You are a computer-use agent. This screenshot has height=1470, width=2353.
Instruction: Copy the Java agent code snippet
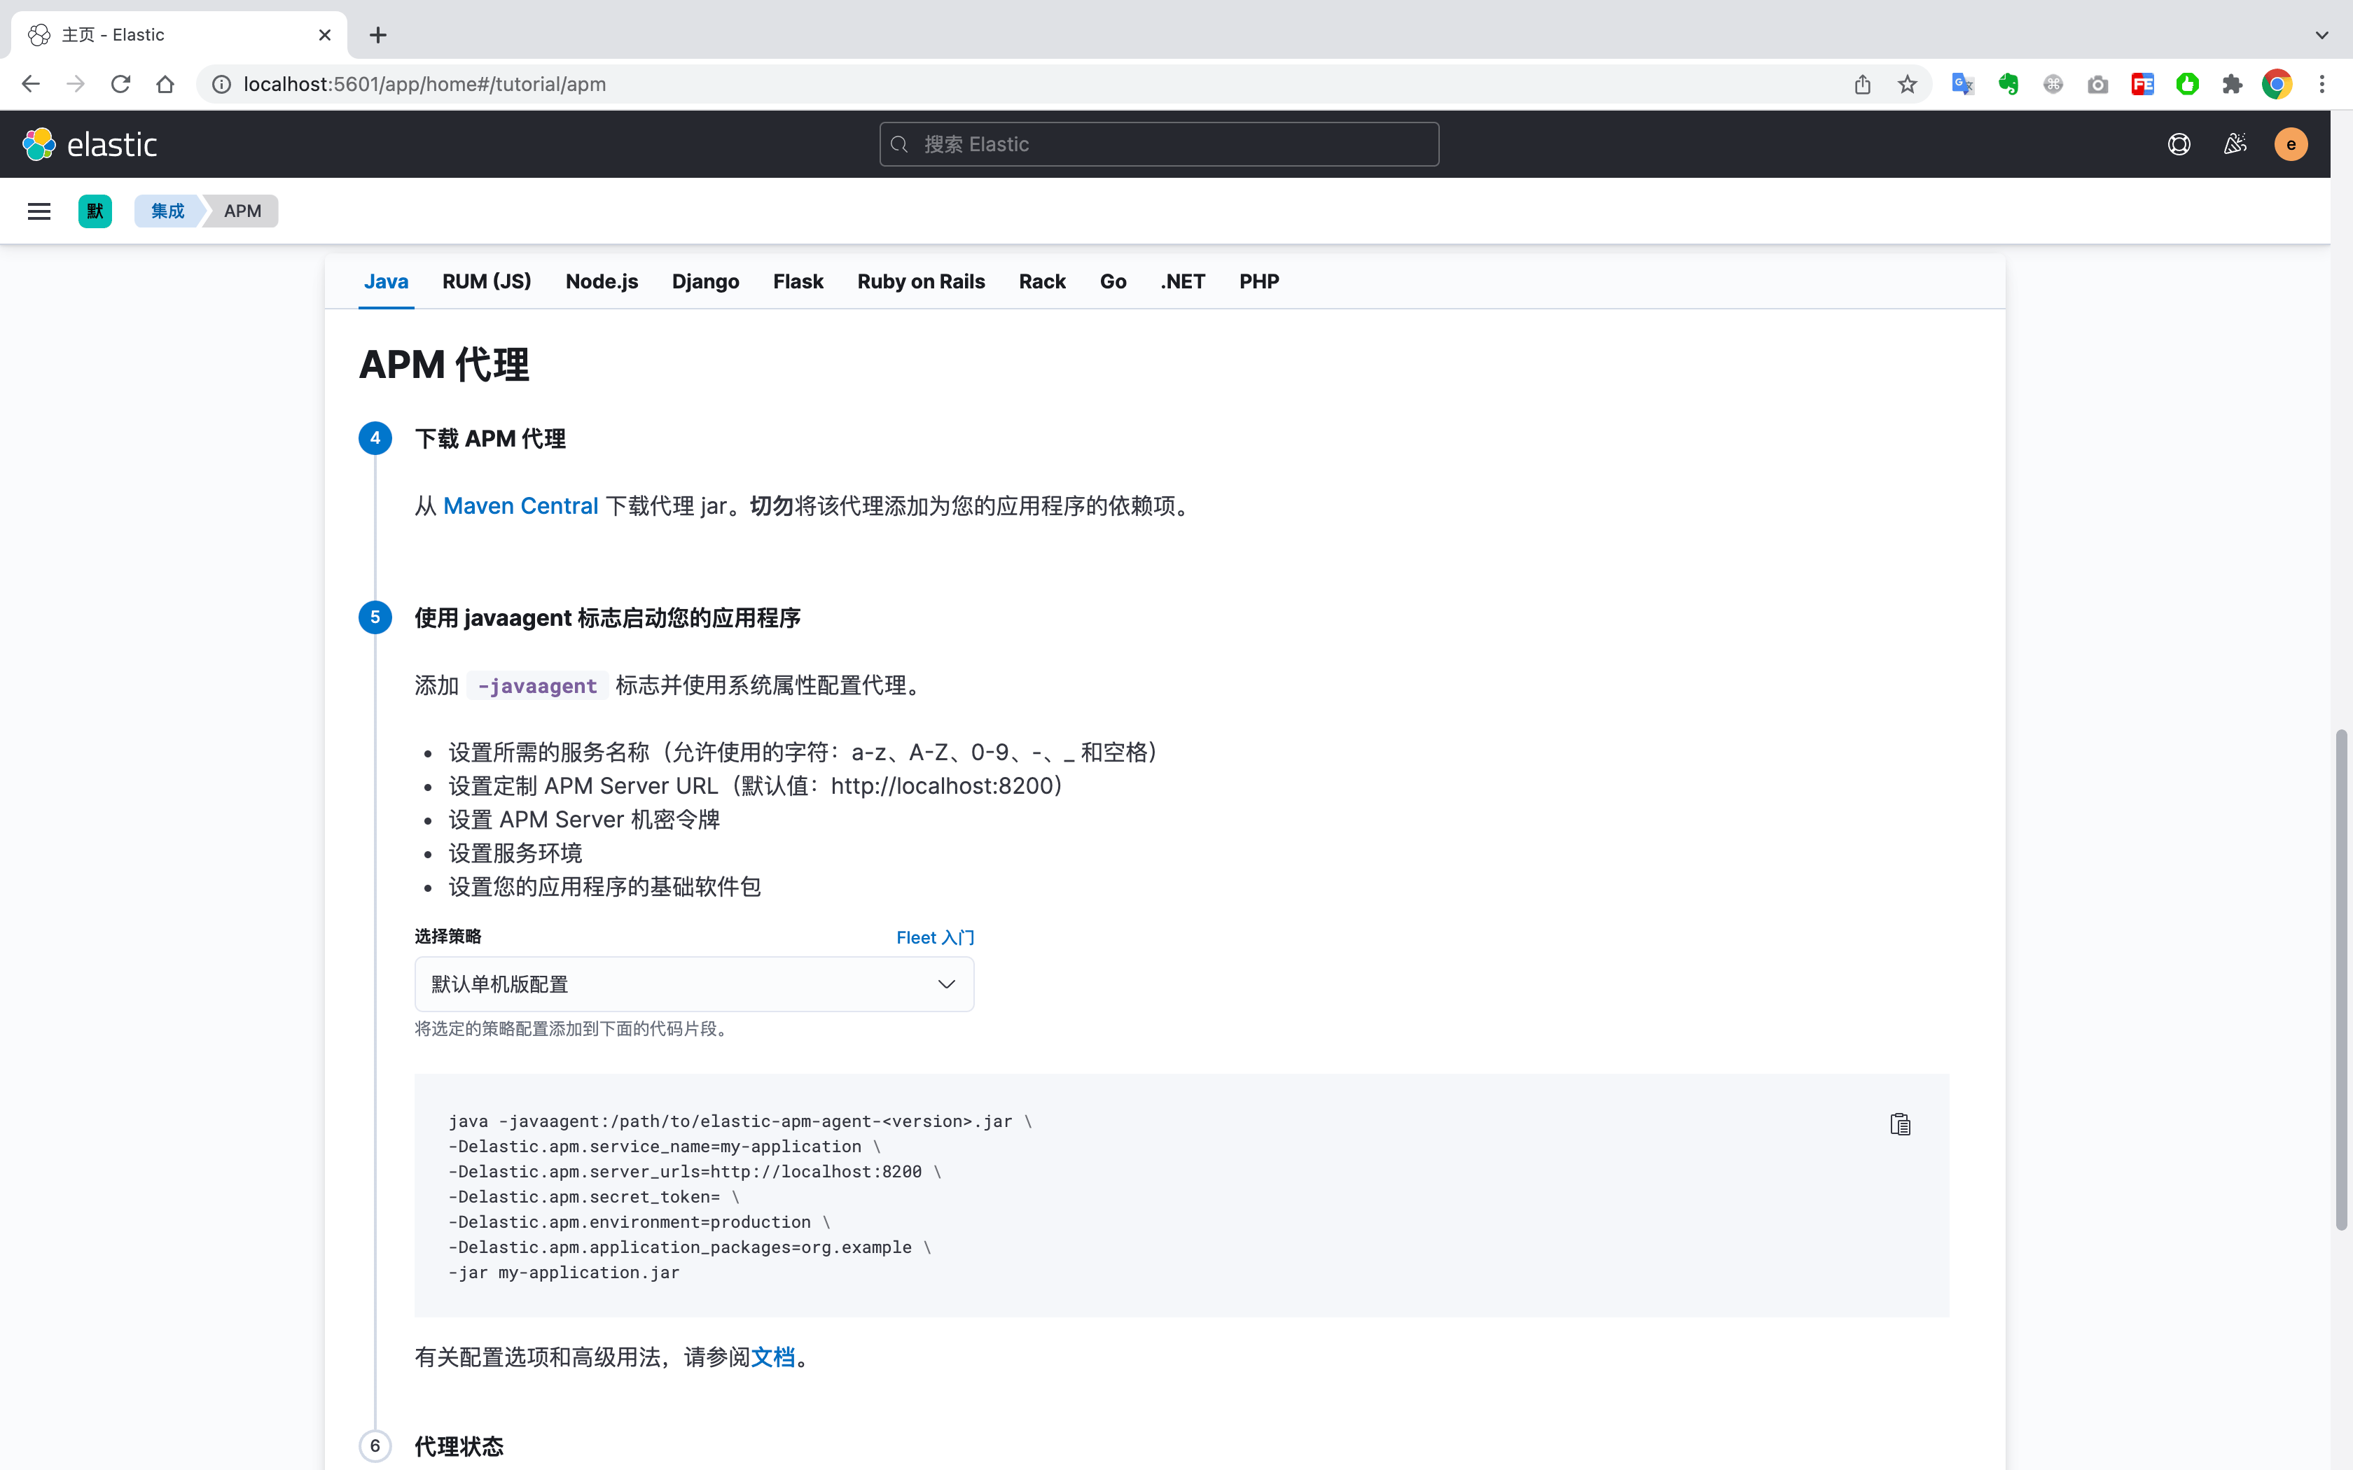1900,1124
